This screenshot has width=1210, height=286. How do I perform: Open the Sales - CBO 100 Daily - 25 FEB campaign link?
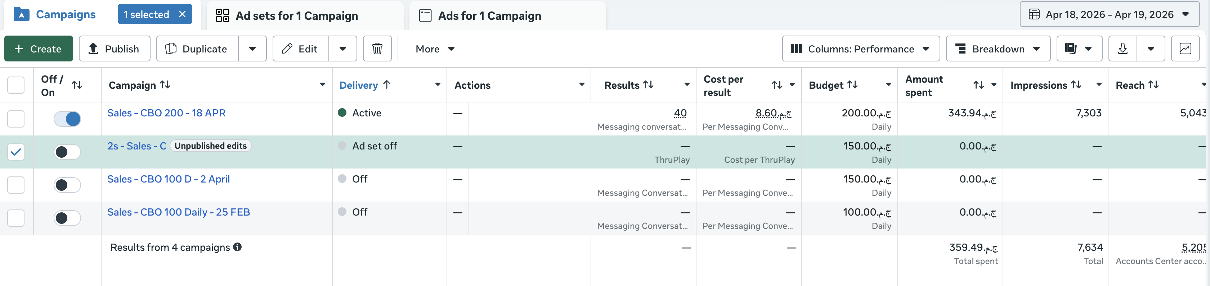pyautogui.click(x=179, y=212)
